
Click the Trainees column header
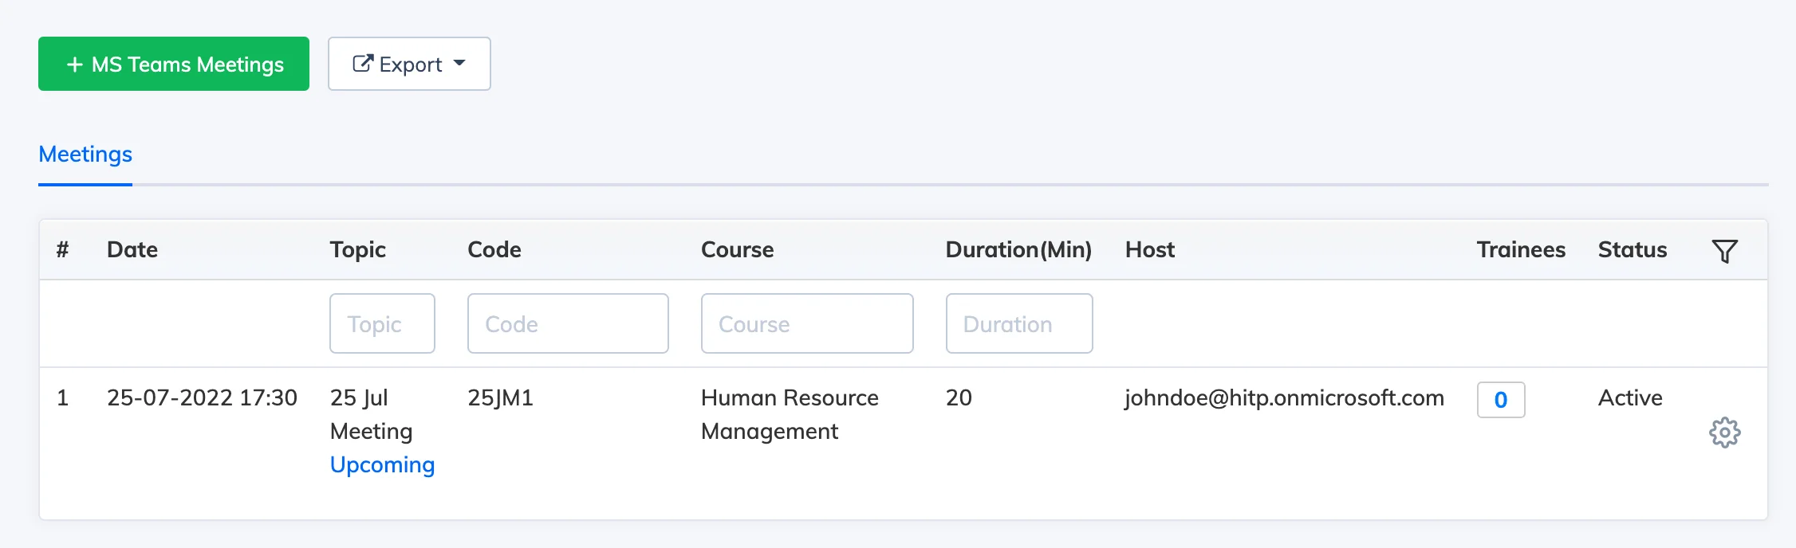pyautogui.click(x=1521, y=249)
